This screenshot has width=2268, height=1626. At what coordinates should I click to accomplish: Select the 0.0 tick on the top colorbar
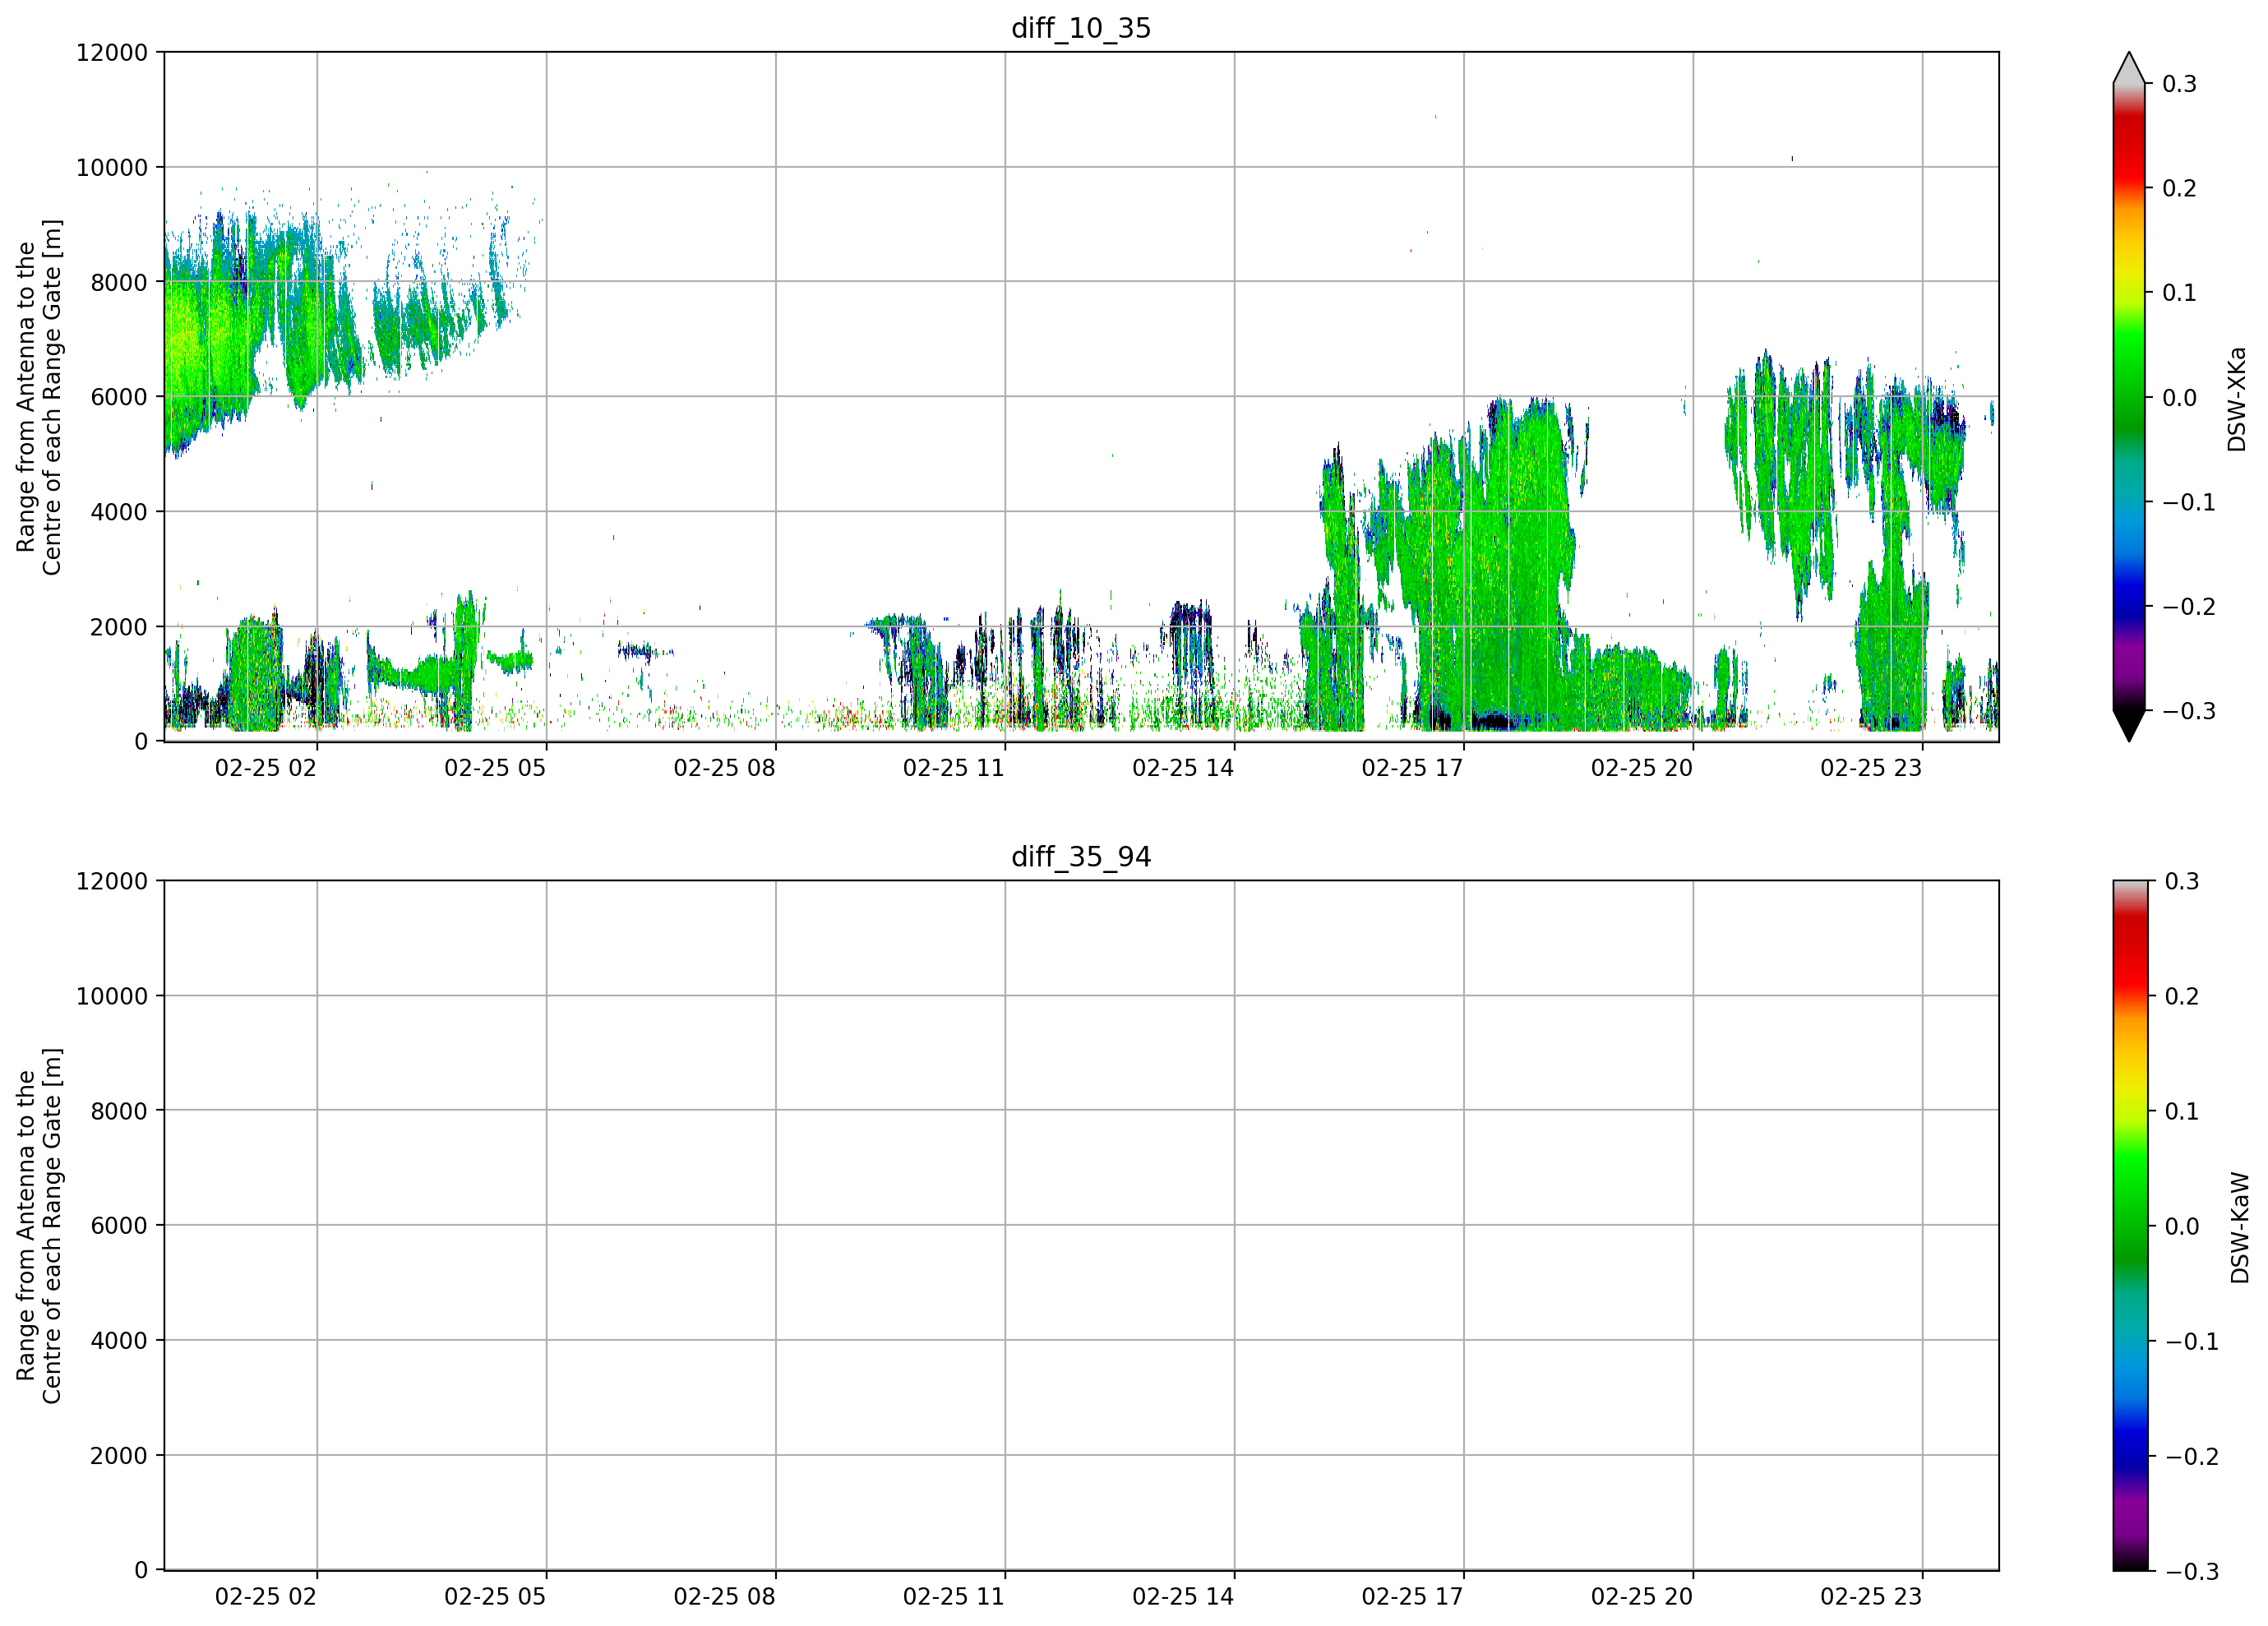(2179, 398)
